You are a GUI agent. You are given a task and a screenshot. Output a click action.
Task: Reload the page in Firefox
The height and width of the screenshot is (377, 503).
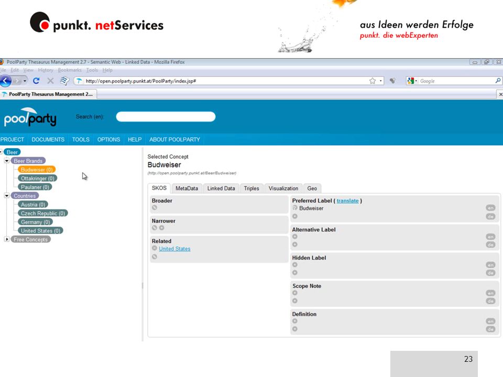coord(36,81)
